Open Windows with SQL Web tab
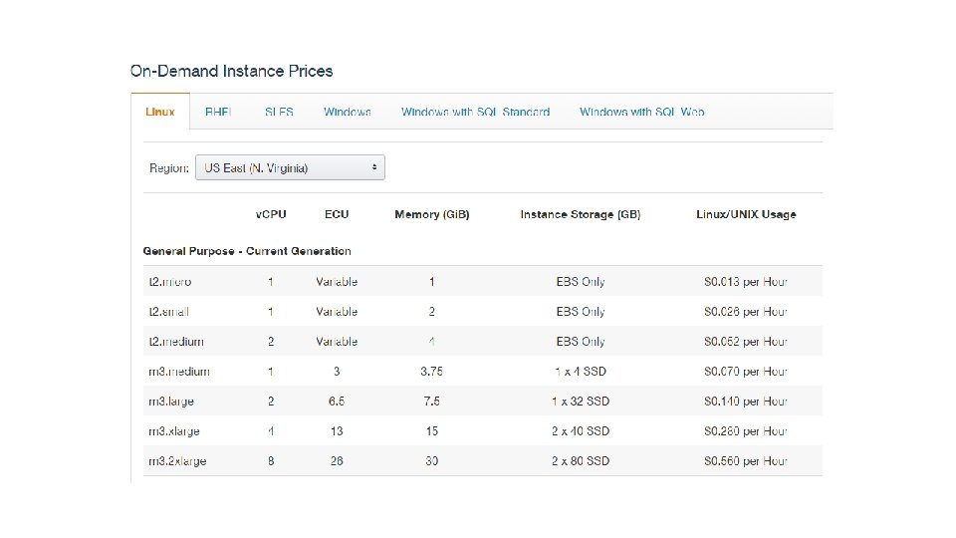956x538 pixels. click(641, 112)
